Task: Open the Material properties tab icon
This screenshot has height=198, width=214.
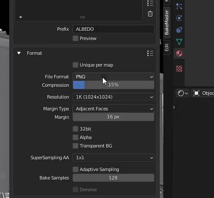Action: click(179, 54)
